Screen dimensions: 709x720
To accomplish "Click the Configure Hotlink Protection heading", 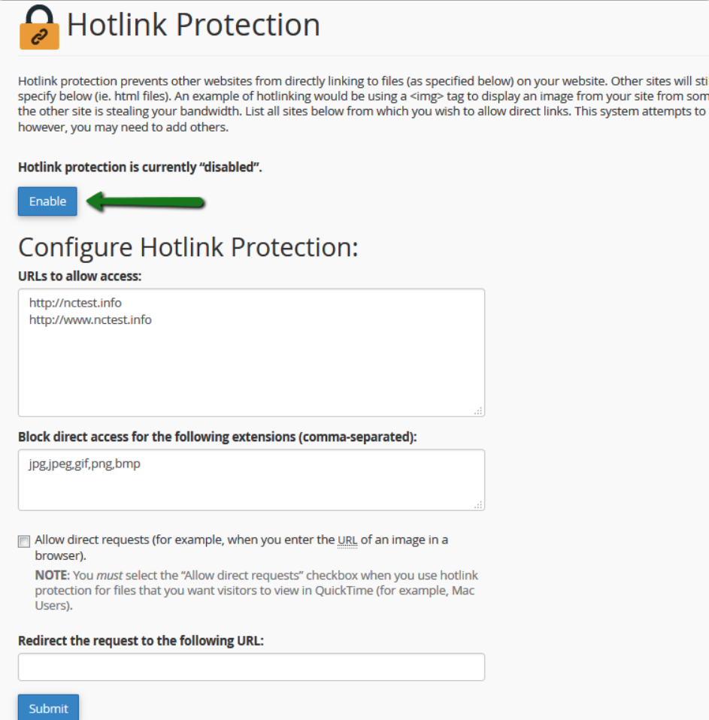I will click(188, 247).
